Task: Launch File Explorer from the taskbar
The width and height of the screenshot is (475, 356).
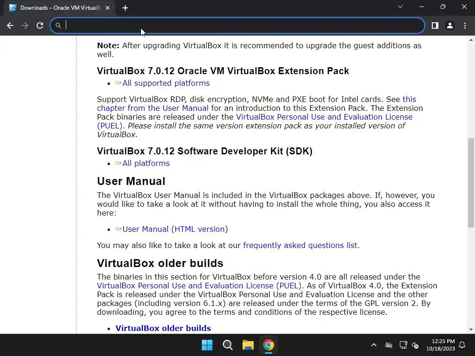Action: 248,345
